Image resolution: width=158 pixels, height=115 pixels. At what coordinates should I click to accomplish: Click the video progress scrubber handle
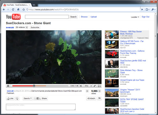click(x=34, y=86)
